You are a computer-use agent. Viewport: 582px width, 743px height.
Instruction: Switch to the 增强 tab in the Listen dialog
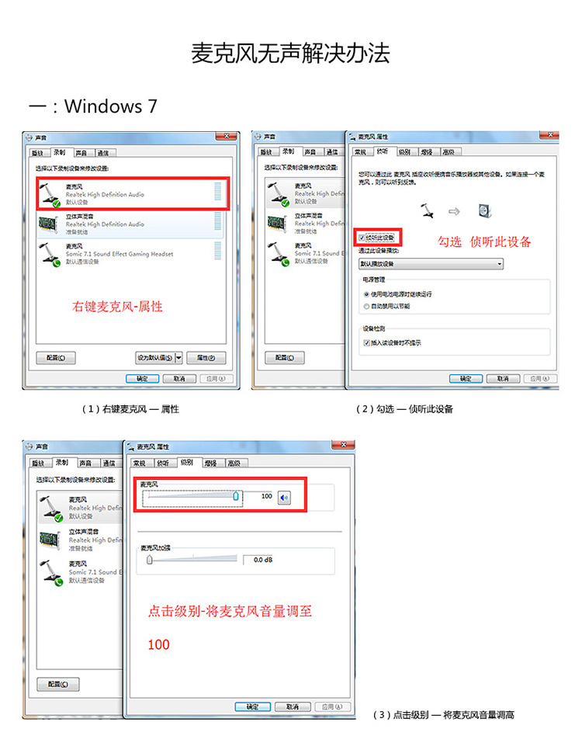(426, 152)
